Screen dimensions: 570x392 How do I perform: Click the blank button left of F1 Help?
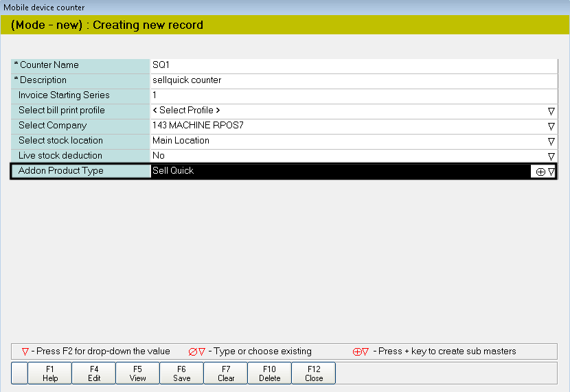pos(20,373)
